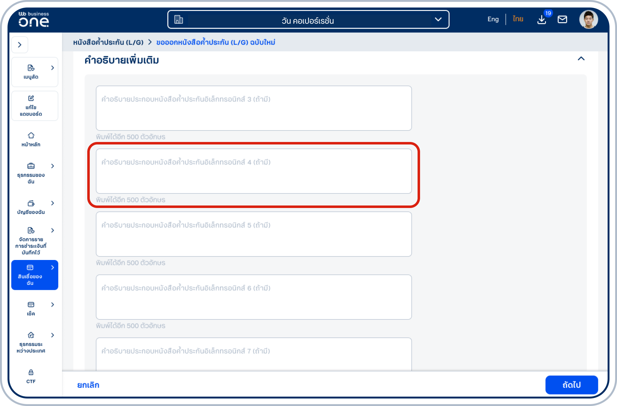The width and height of the screenshot is (617, 406).
Task: Open the ธุรกรรมของฉัน menu item
Action: point(31,173)
